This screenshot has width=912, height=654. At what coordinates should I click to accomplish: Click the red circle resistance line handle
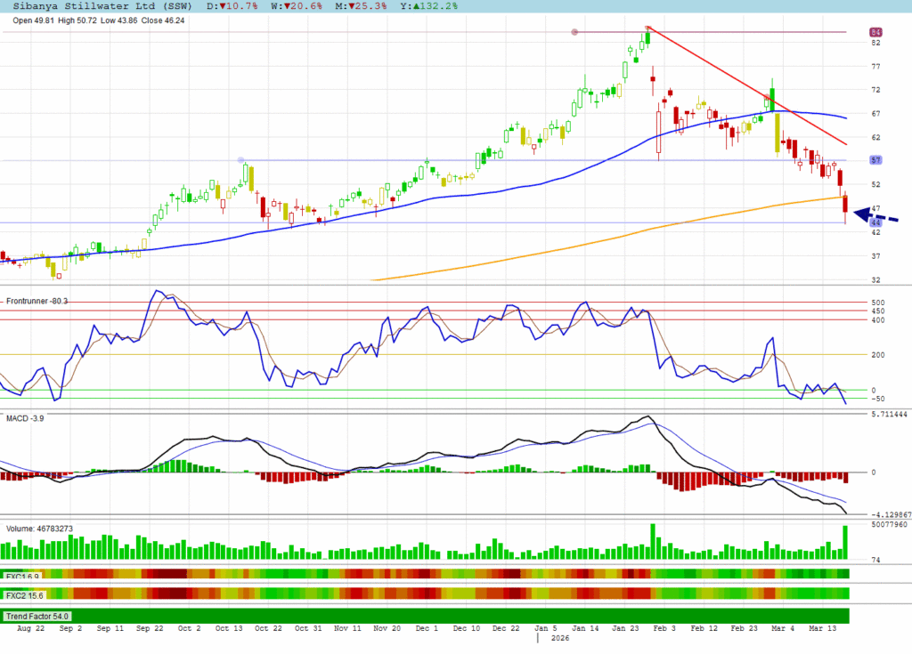click(574, 32)
